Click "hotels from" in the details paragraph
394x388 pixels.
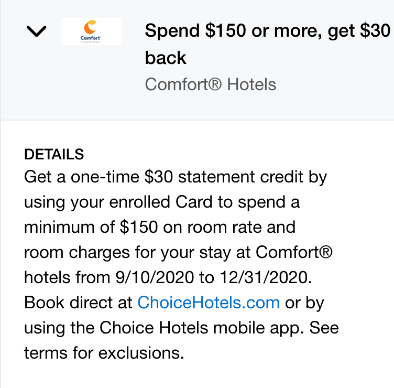tap(70, 278)
